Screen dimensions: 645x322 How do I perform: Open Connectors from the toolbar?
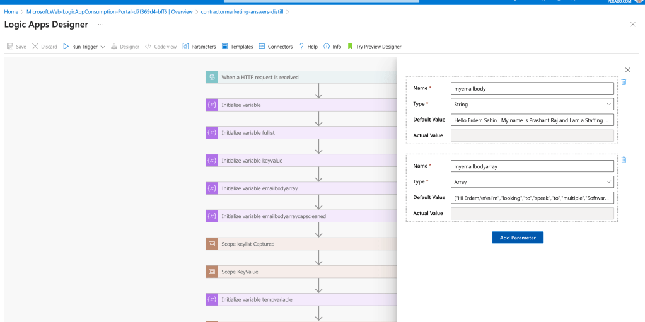276,47
